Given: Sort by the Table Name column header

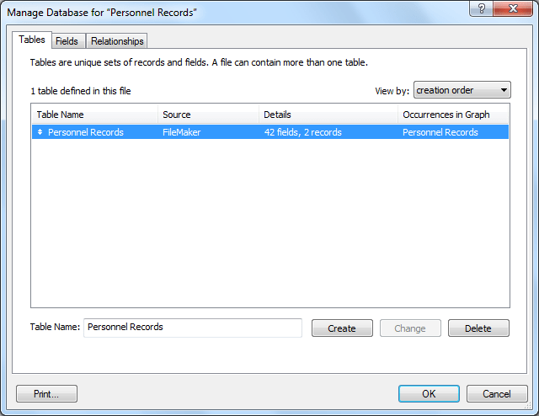Looking at the screenshot, I should tap(94, 115).
